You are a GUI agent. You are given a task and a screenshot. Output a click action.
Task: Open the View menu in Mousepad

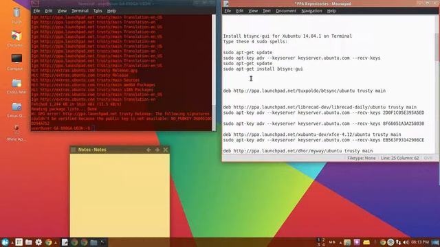pyautogui.click(x=253, y=11)
